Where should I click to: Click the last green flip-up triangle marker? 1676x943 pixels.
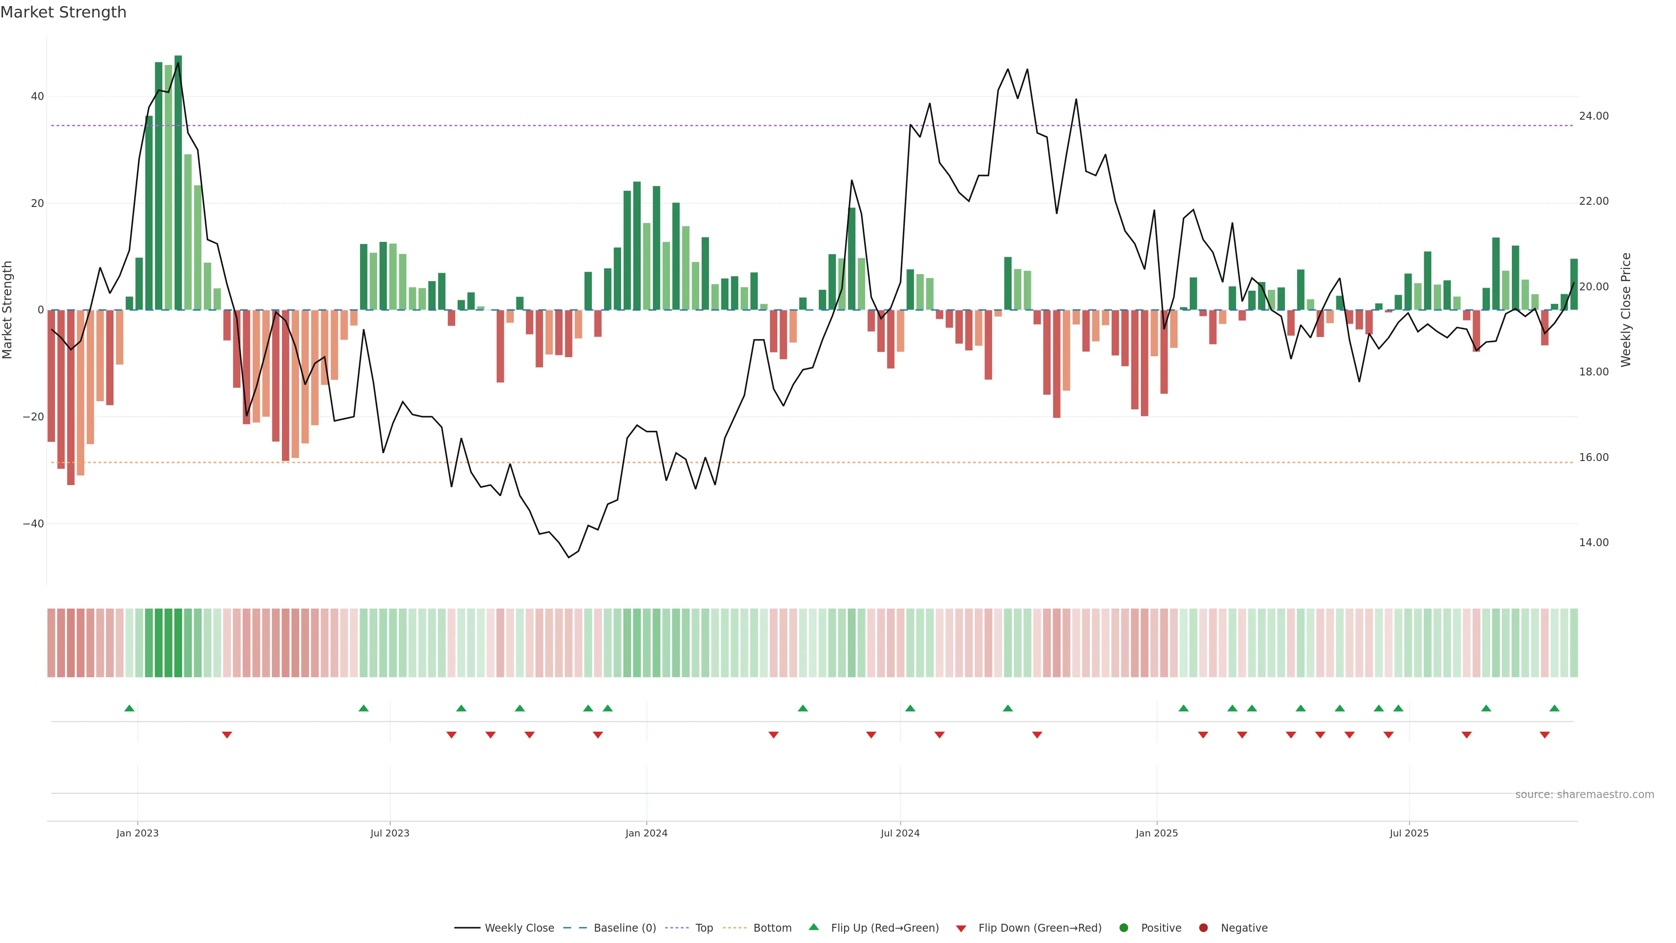tap(1554, 708)
